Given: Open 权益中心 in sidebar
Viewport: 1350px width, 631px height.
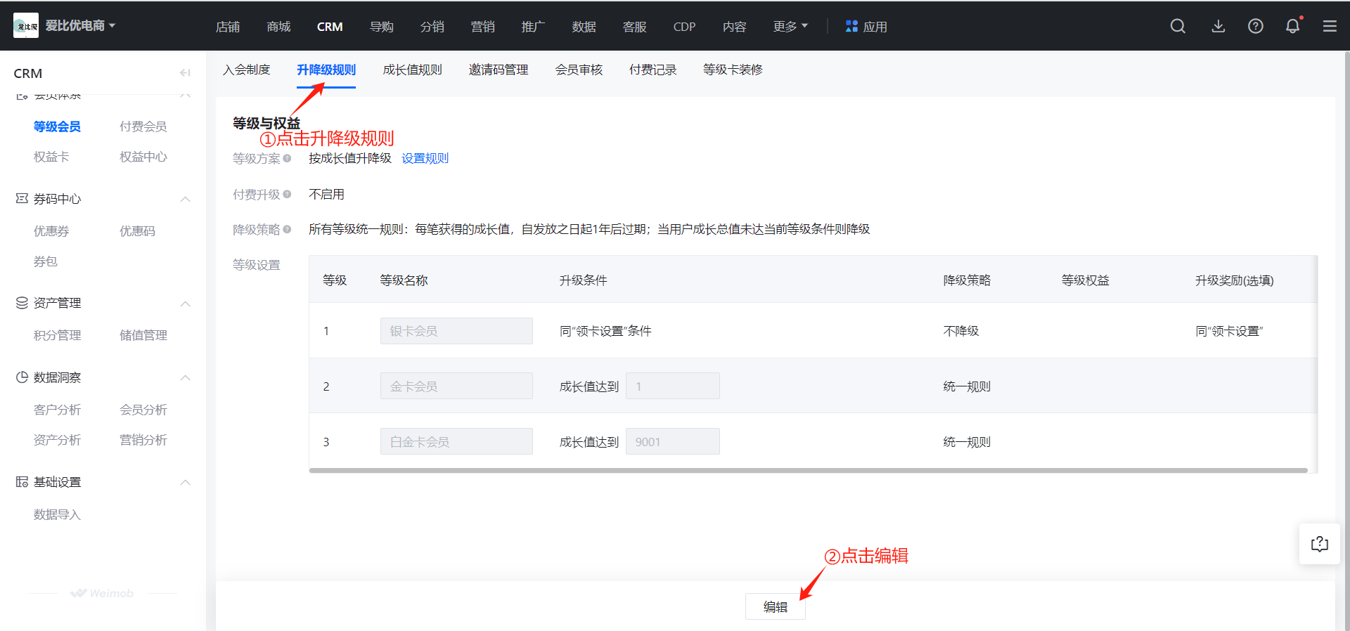Looking at the screenshot, I should 143,157.
